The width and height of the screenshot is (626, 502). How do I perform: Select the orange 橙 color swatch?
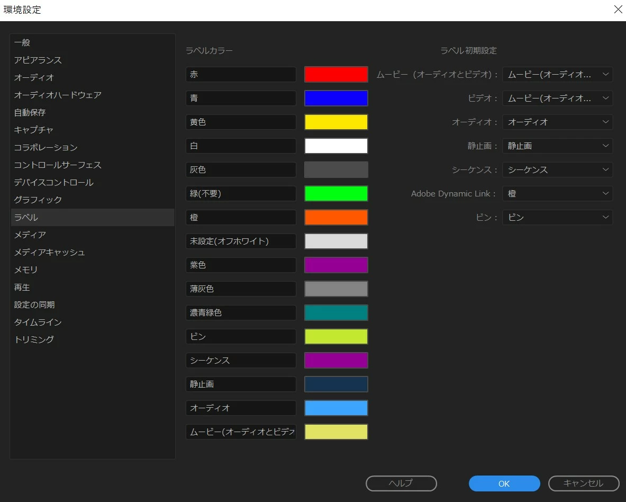336,217
